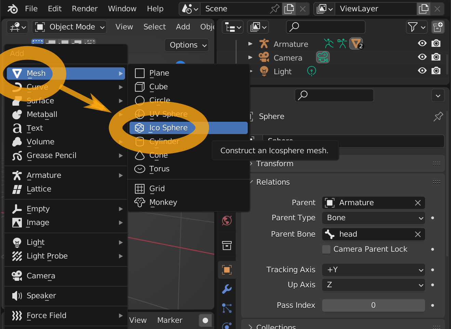Open the Marker menu in the timeline
Viewport: 451px width, 329px height.
click(170, 320)
